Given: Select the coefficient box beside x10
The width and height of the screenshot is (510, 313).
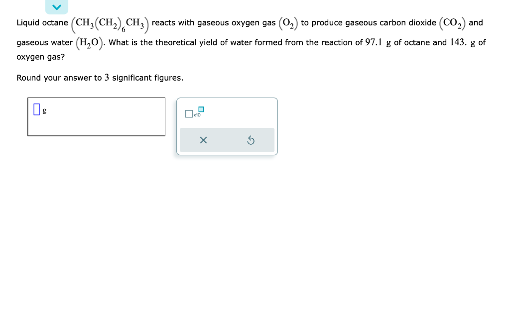Looking at the screenshot, I should 189,114.
